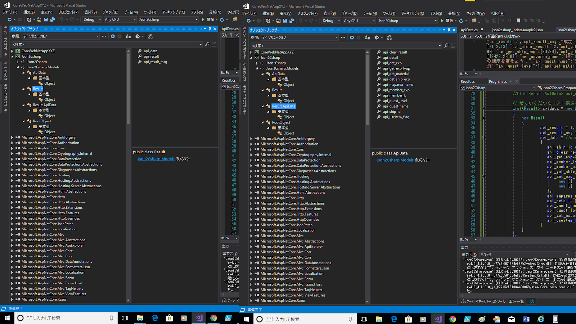Open ファイル(F) menu in left window
Image resolution: width=576 pixels, height=324 pixels.
10,12
